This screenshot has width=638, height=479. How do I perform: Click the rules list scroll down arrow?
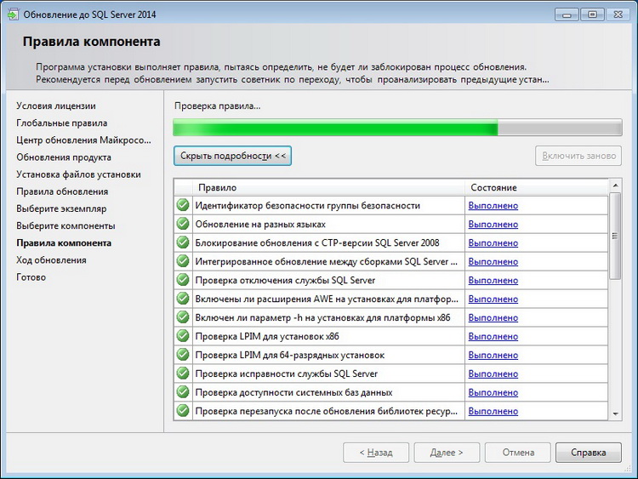pos(615,413)
